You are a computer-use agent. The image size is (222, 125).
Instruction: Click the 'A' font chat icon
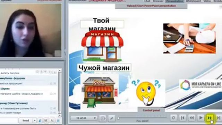pyautogui.click(x=52, y=120)
